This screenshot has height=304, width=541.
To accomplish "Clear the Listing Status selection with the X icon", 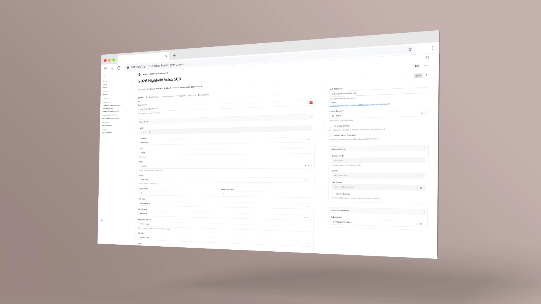I will click(422, 113).
